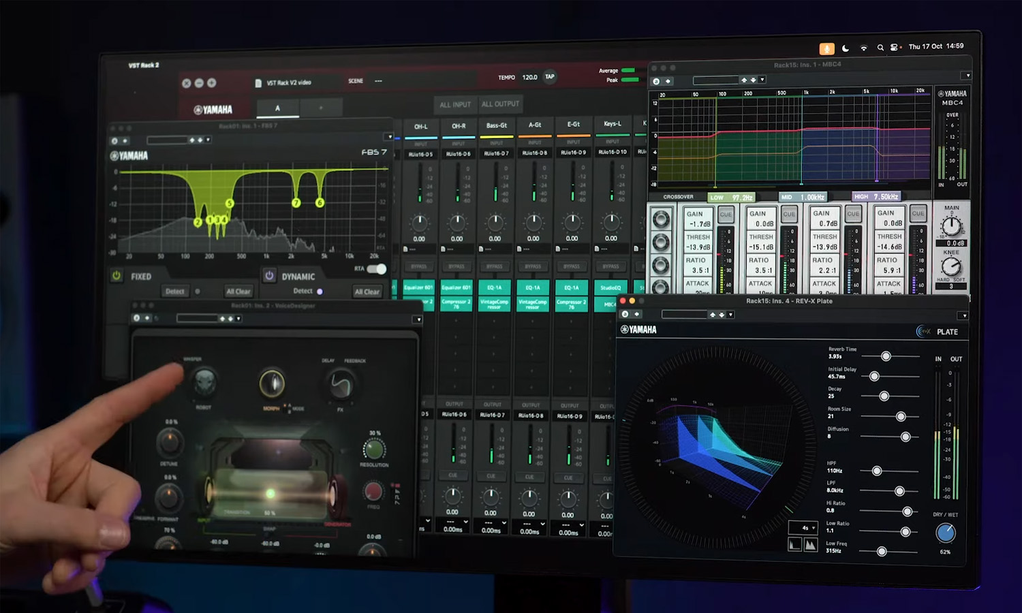Open the StudioEQ plugin slot on Keys-L
This screenshot has height=613, width=1022.
tap(611, 287)
